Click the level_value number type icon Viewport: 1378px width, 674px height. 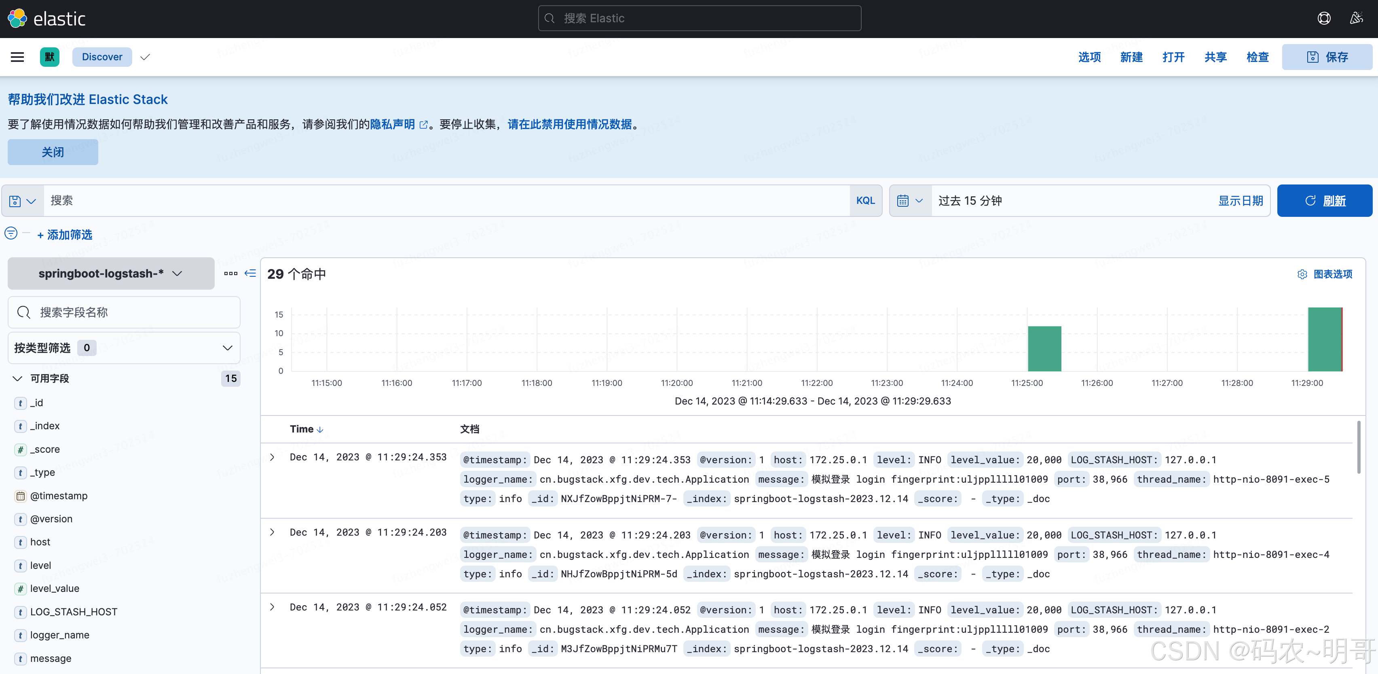[x=20, y=589]
